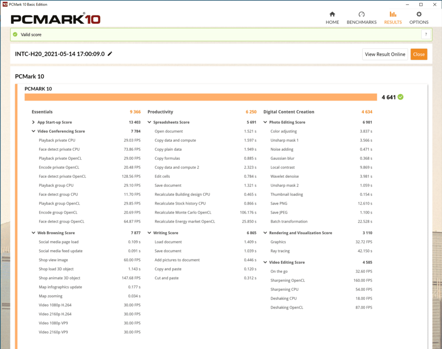The image size is (442, 349).
Task: Click the green valid score checkmark icon
Action: 15,35
